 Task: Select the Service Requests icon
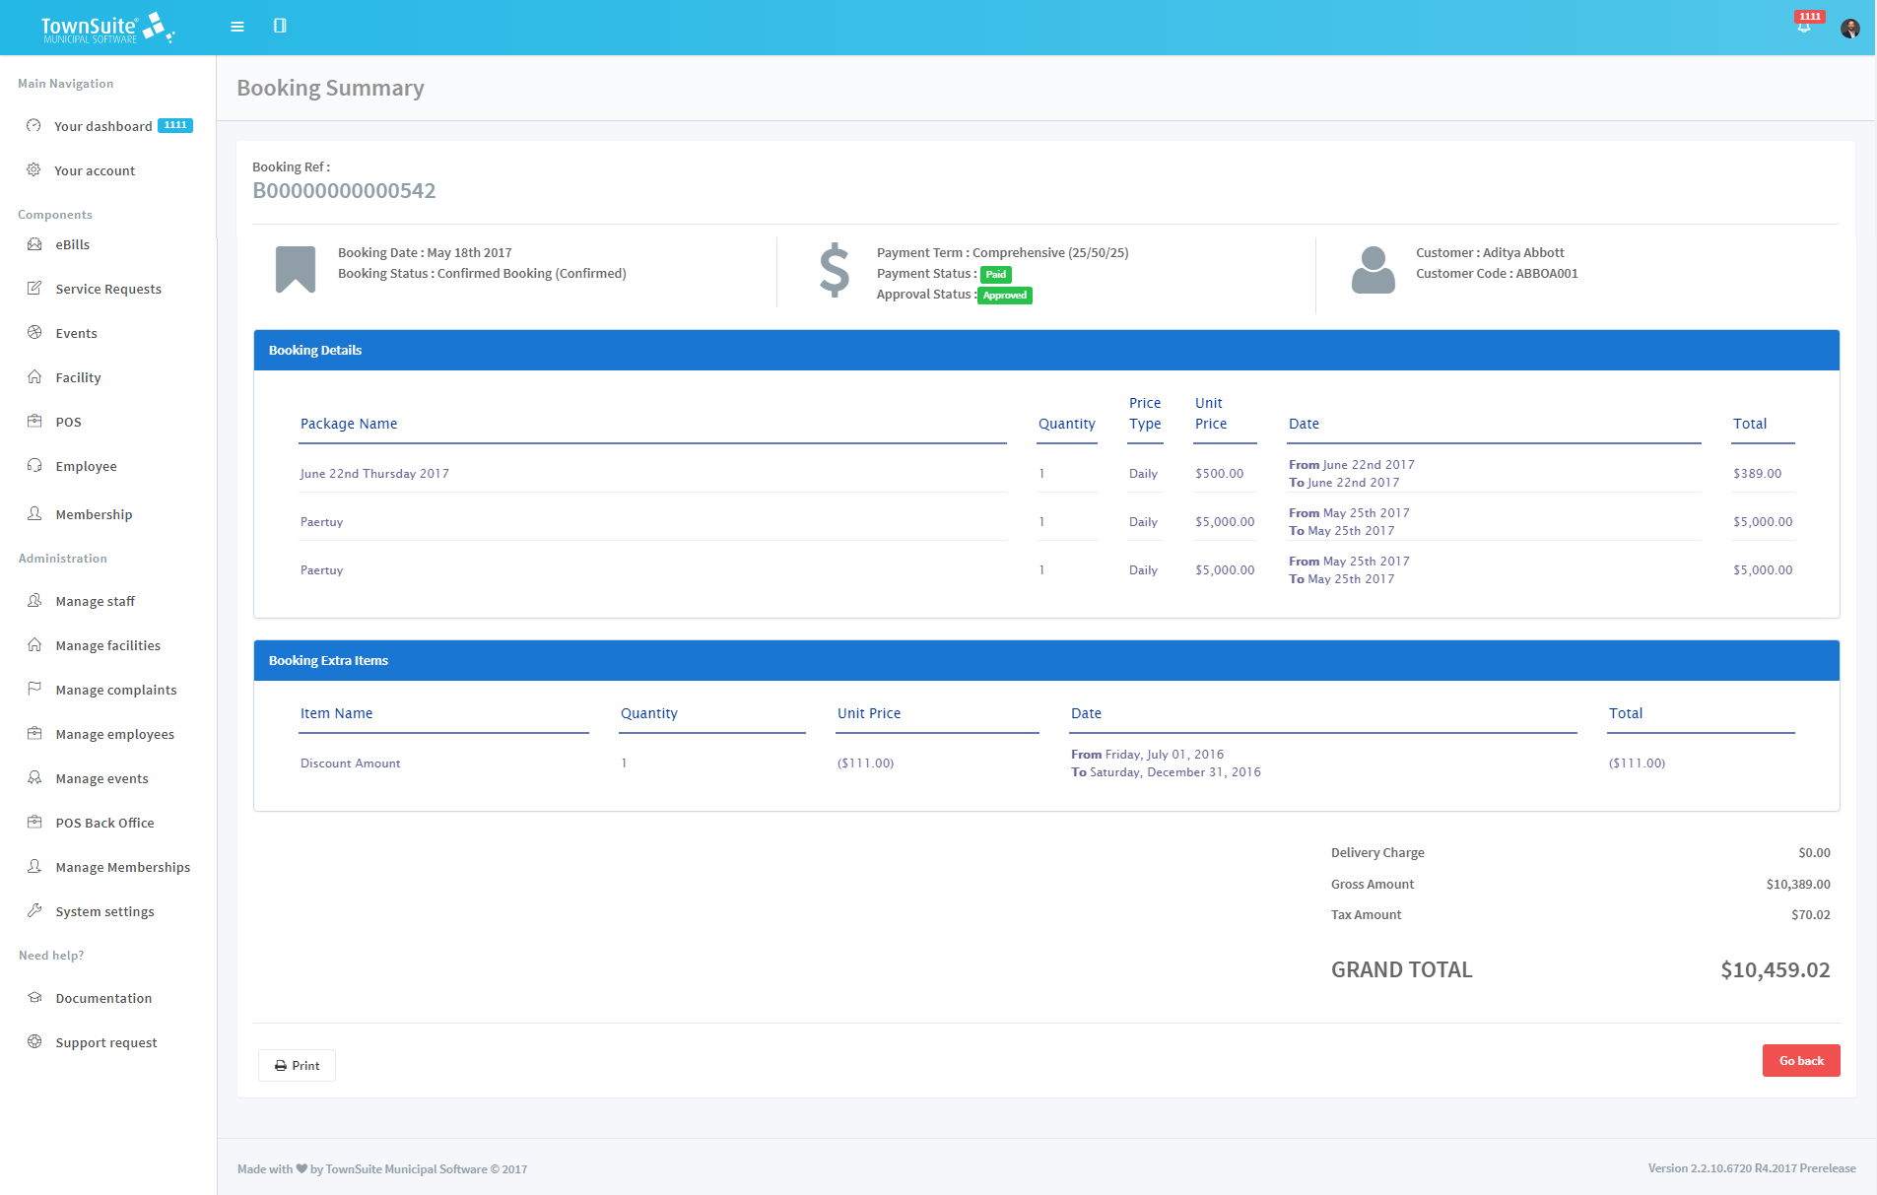[35, 288]
